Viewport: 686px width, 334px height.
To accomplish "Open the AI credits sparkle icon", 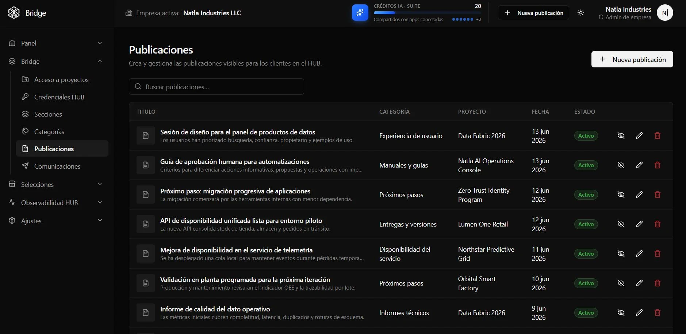I will point(360,13).
